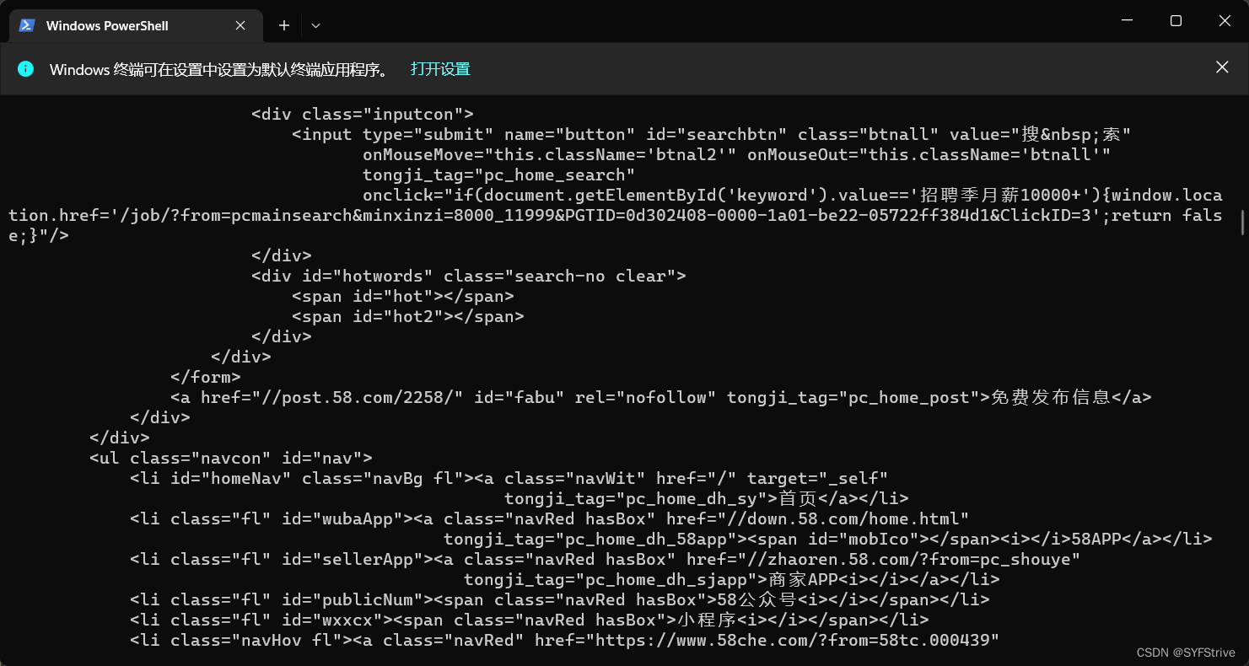Expand the new tab profile dropdown
Screen dimensions: 1249x666
[315, 25]
